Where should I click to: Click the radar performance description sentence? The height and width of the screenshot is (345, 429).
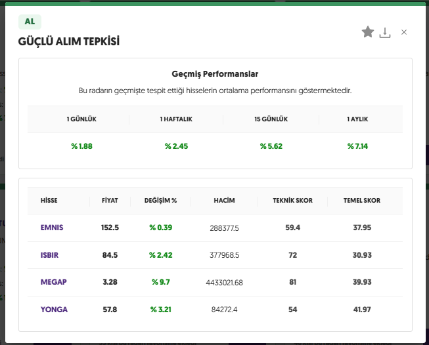tap(215, 91)
